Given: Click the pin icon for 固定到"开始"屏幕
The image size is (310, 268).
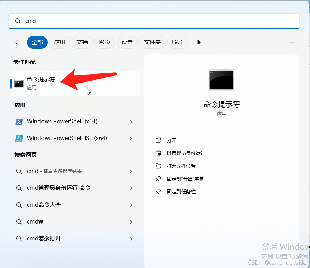Looking at the screenshot, I should click(158, 179).
